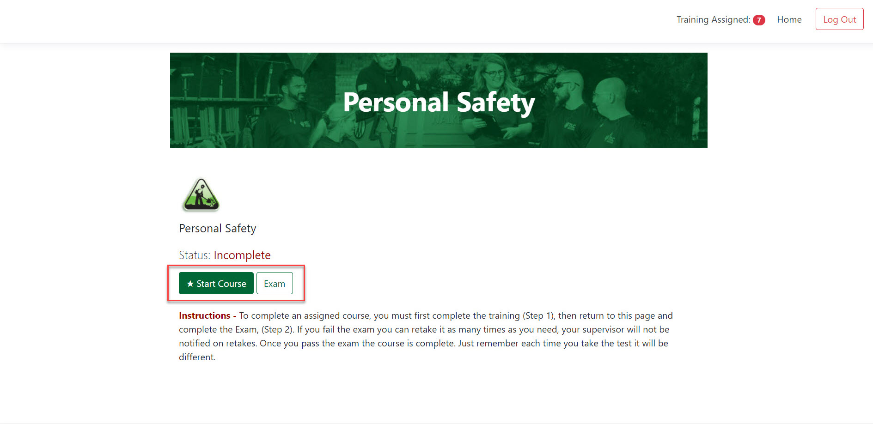
Task: Select the Personal Safety course title text
Action: click(x=217, y=228)
